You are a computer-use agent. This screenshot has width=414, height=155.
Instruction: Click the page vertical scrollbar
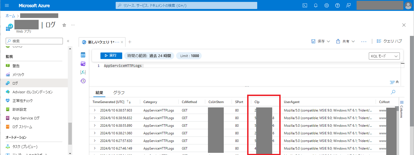tap(412, 82)
